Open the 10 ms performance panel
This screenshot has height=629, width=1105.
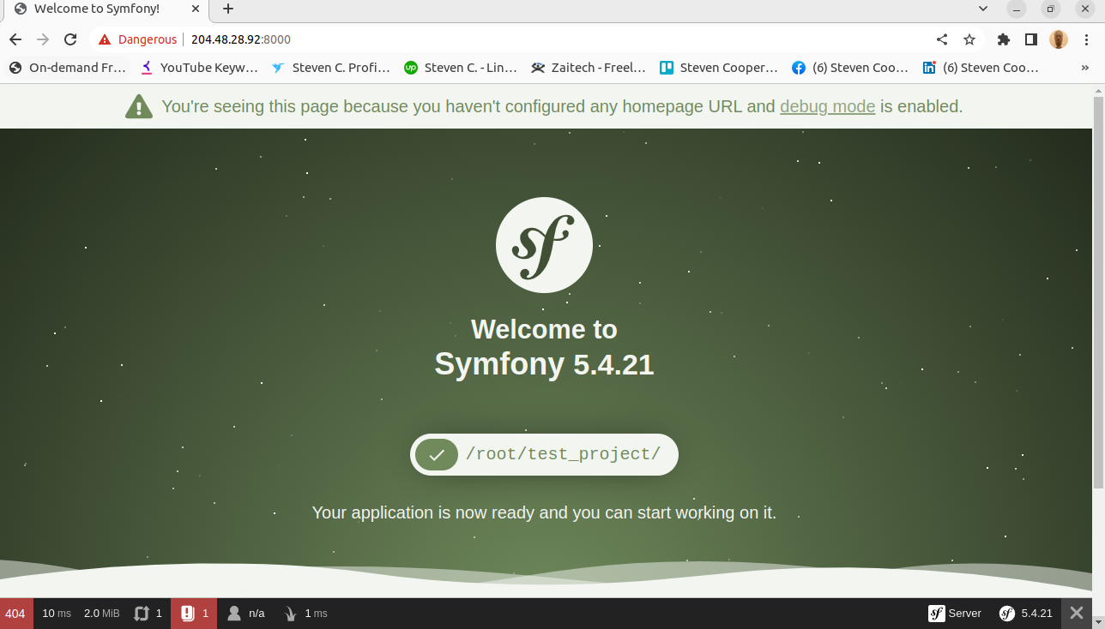57,614
